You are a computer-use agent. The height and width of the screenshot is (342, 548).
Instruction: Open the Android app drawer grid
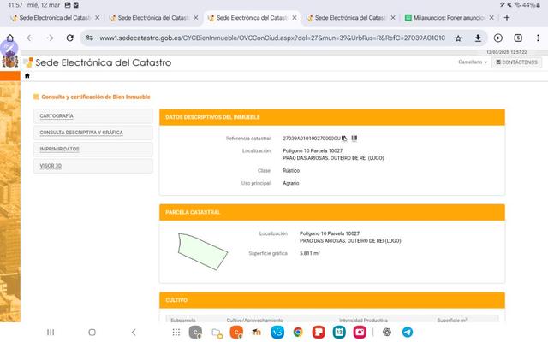point(176,332)
